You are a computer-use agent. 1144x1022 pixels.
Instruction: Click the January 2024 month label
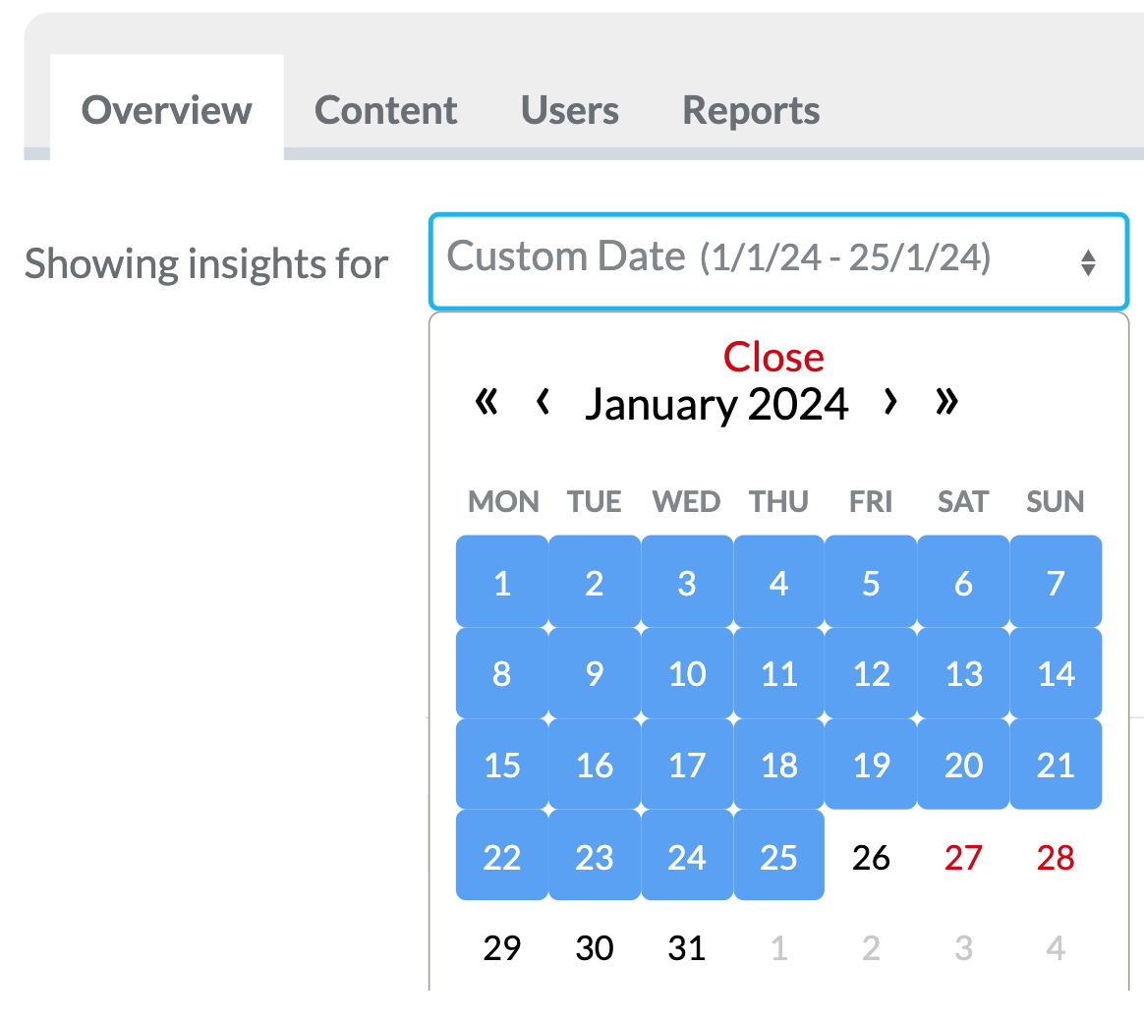[x=716, y=404]
